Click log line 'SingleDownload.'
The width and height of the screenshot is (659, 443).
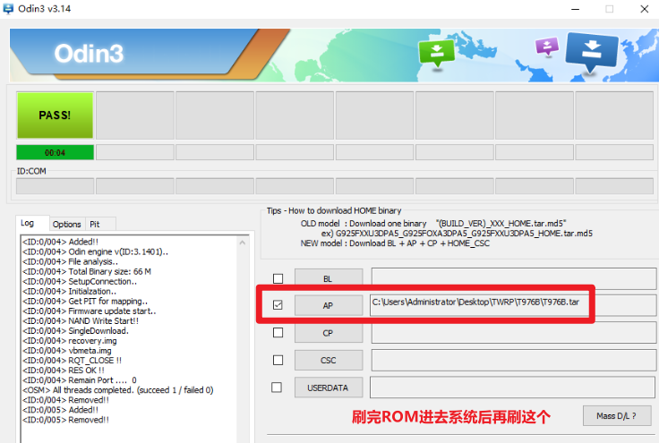75,331
